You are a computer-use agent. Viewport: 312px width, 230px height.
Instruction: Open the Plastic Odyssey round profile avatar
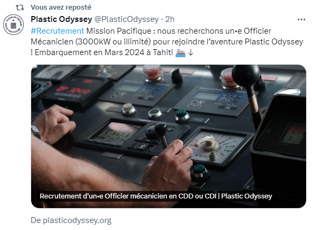[13, 25]
